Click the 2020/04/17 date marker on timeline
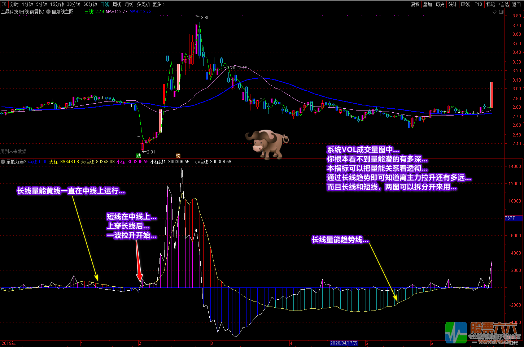 point(344,343)
